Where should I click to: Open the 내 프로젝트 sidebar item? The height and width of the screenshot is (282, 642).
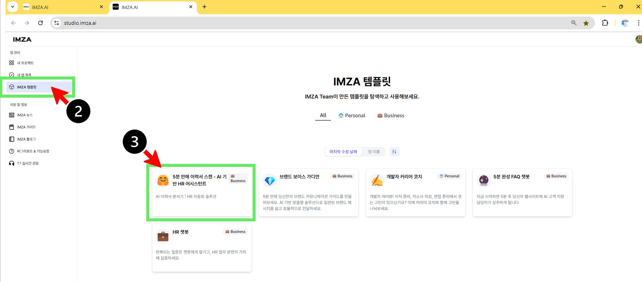click(x=25, y=63)
